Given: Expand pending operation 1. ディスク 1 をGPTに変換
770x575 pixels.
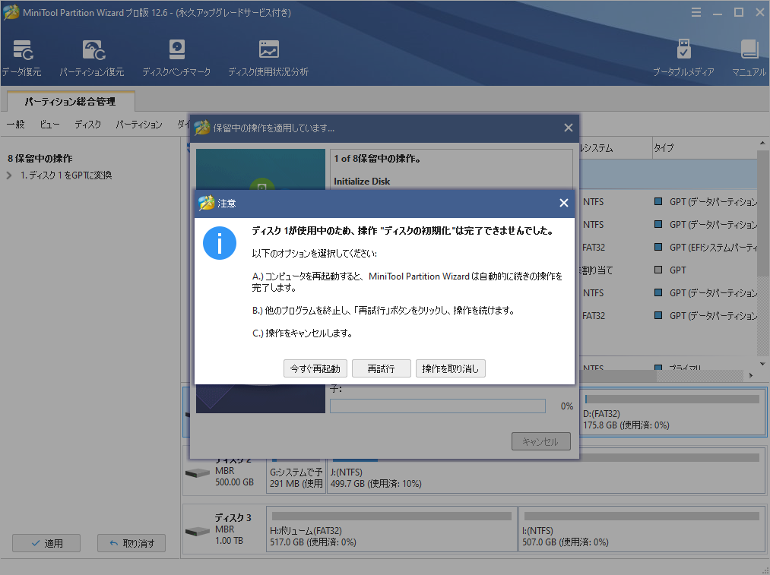Looking at the screenshot, I should coord(9,175).
